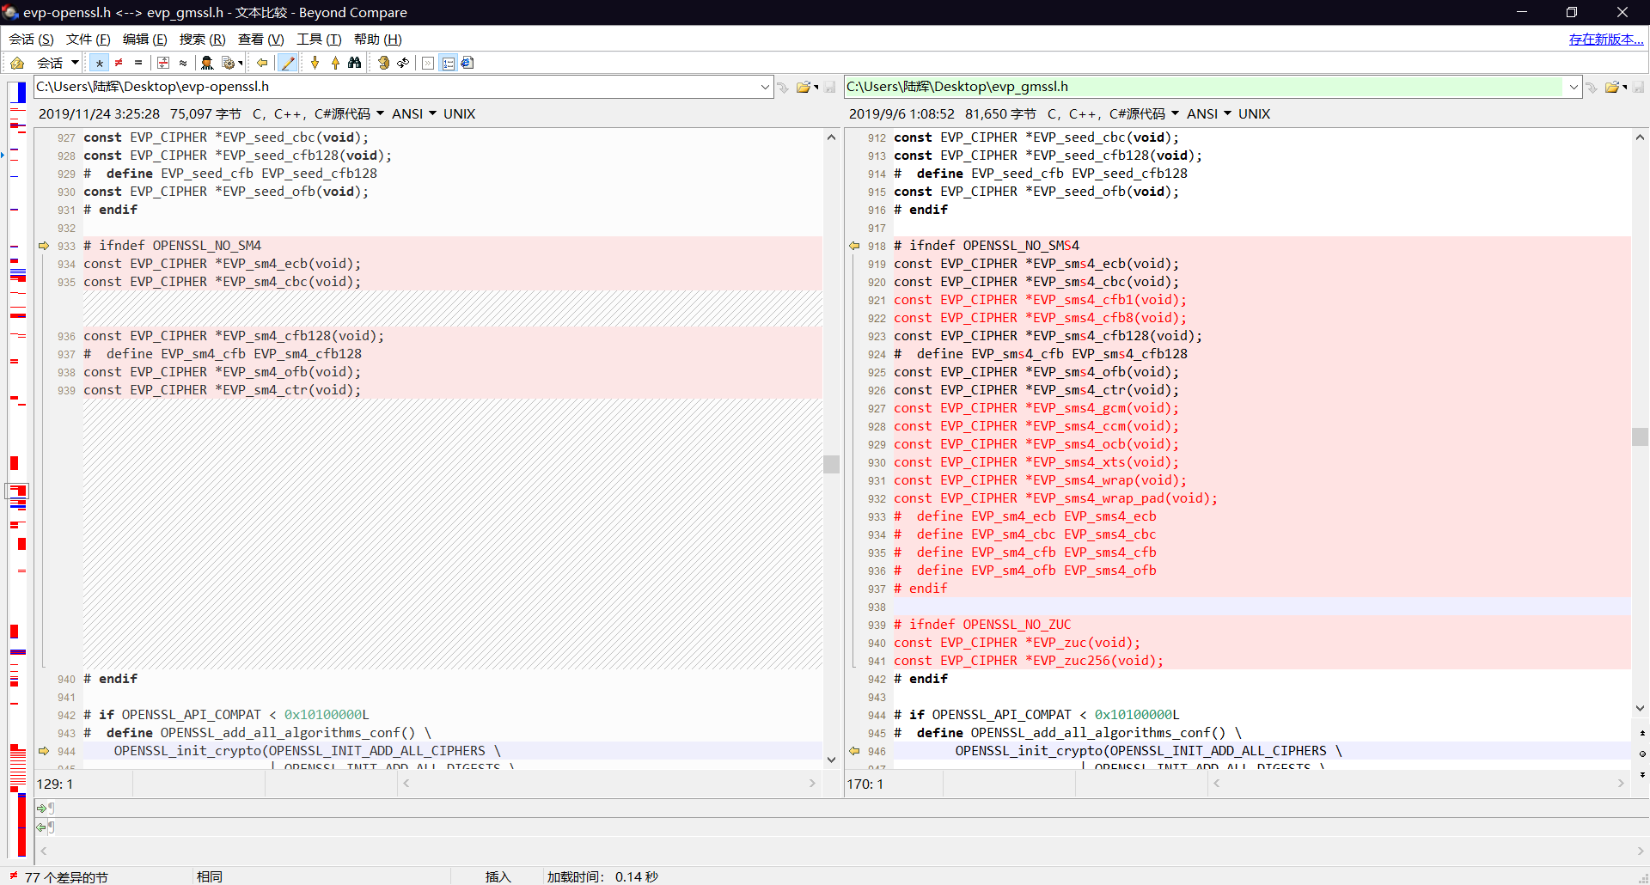Go to previous difference with up arrow
The height and width of the screenshot is (885, 1650).
pyautogui.click(x=335, y=63)
